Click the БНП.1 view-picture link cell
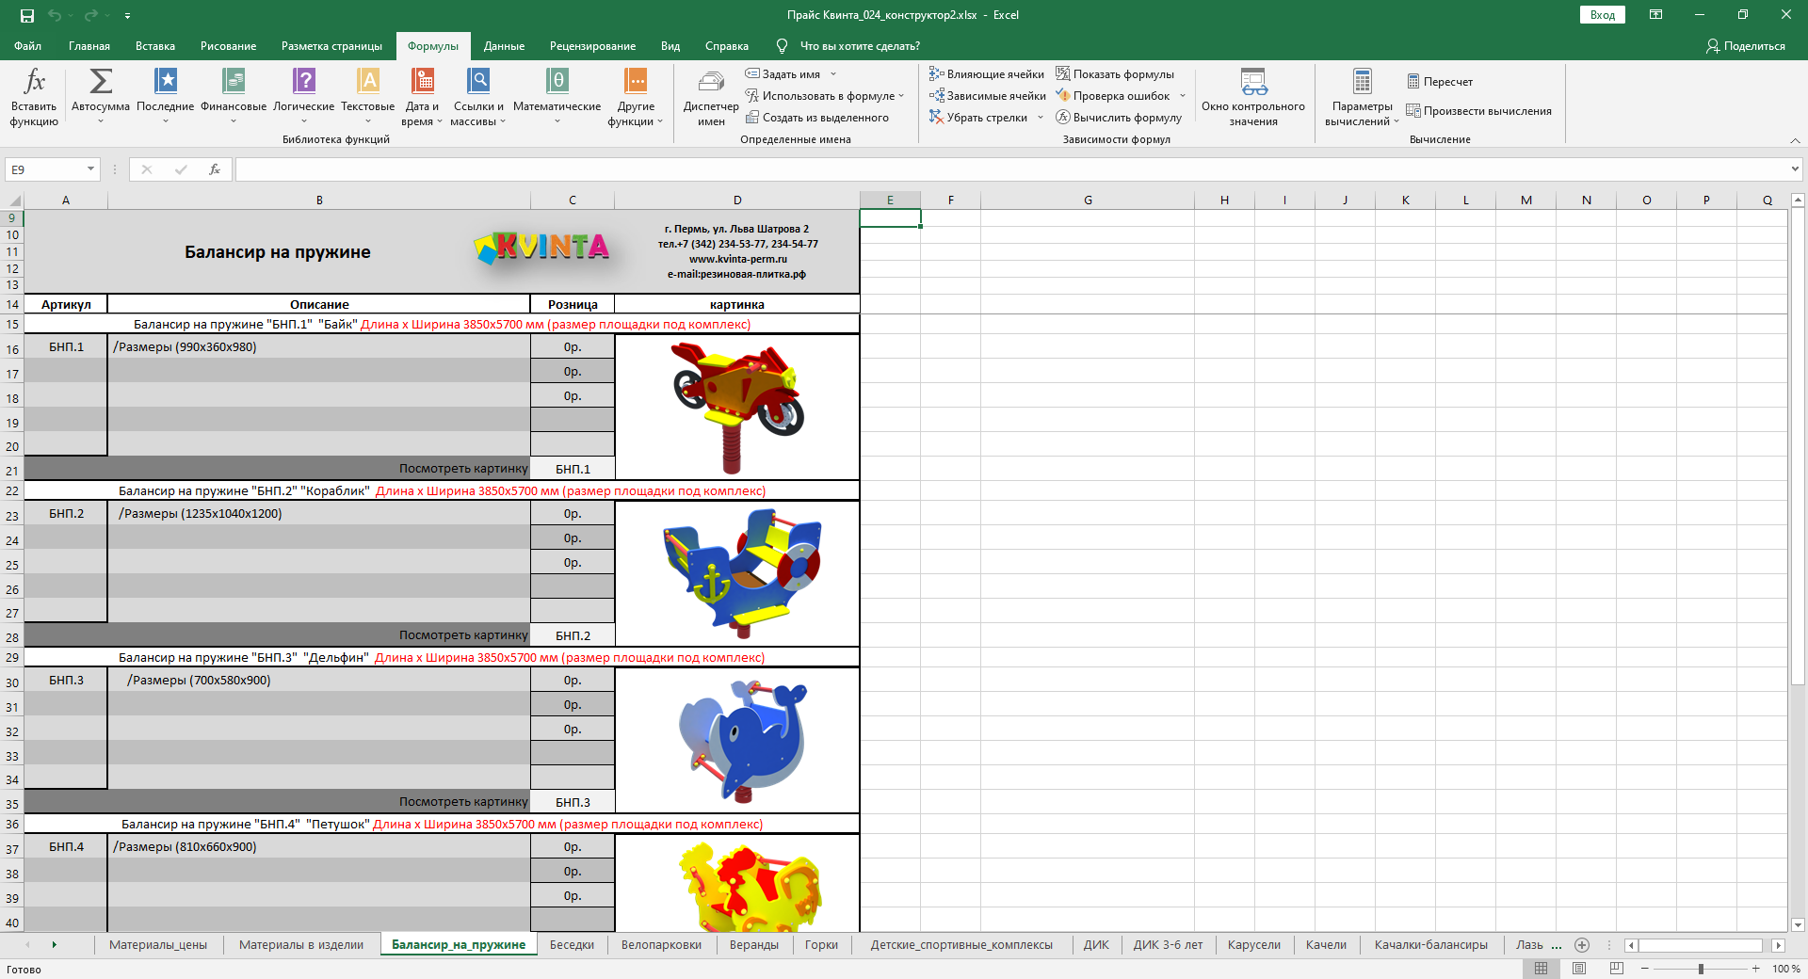The image size is (1808, 979). 573,469
